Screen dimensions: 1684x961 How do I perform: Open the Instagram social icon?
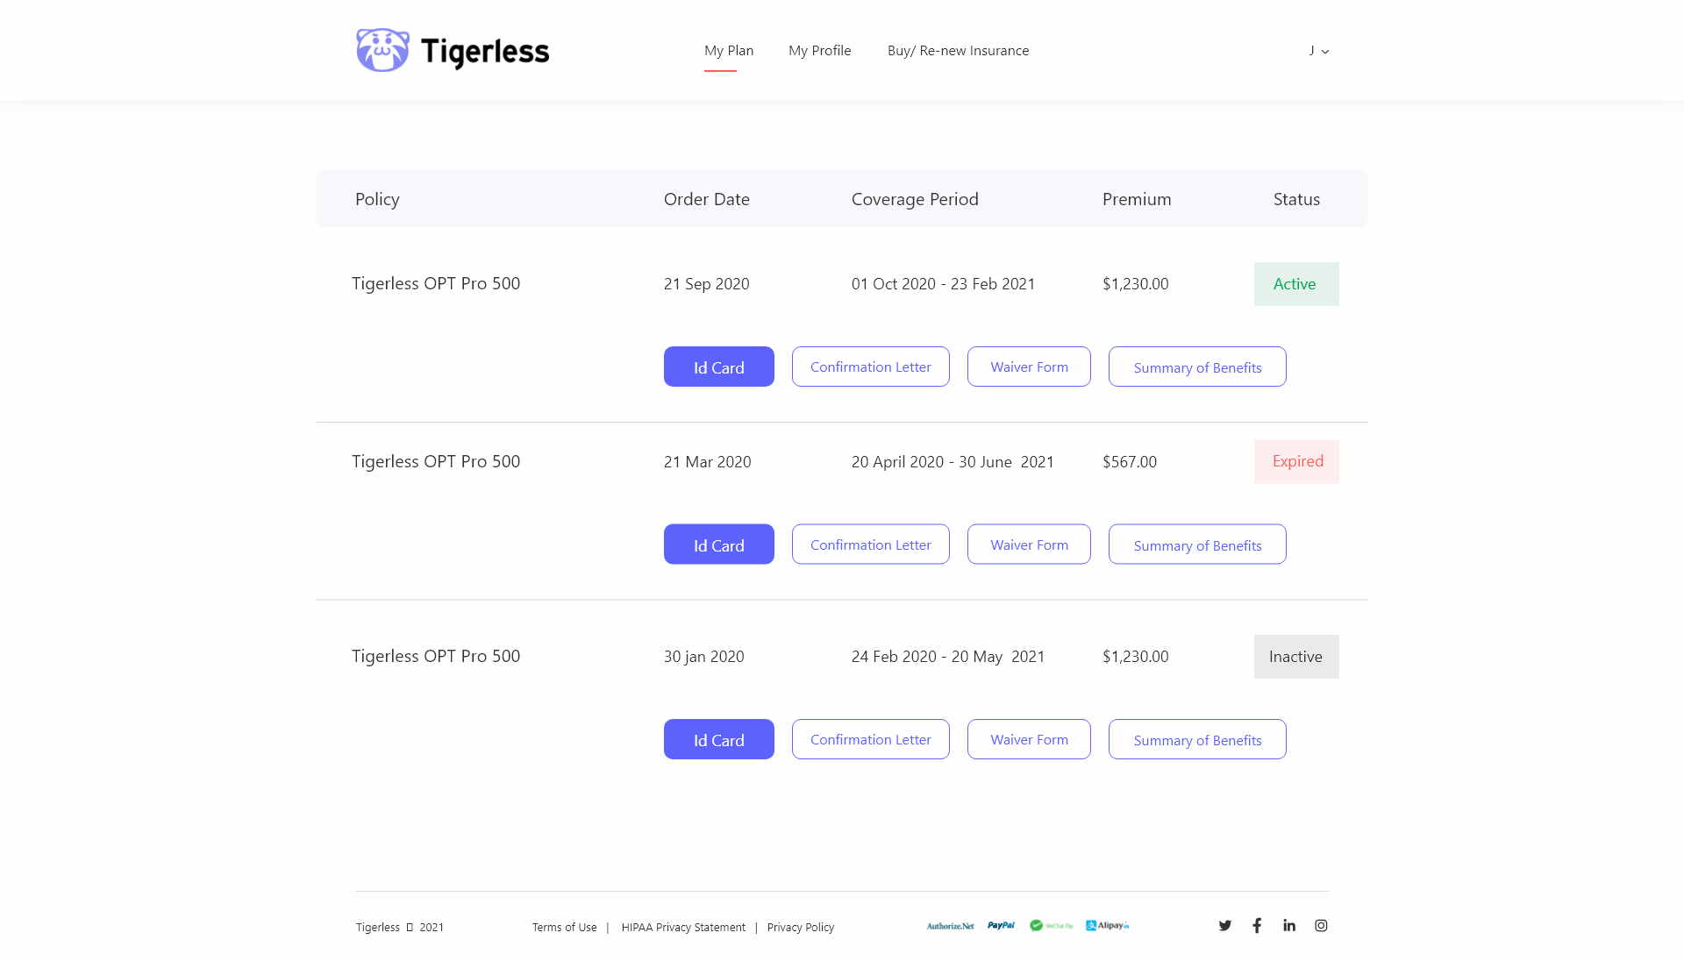[1321, 926]
